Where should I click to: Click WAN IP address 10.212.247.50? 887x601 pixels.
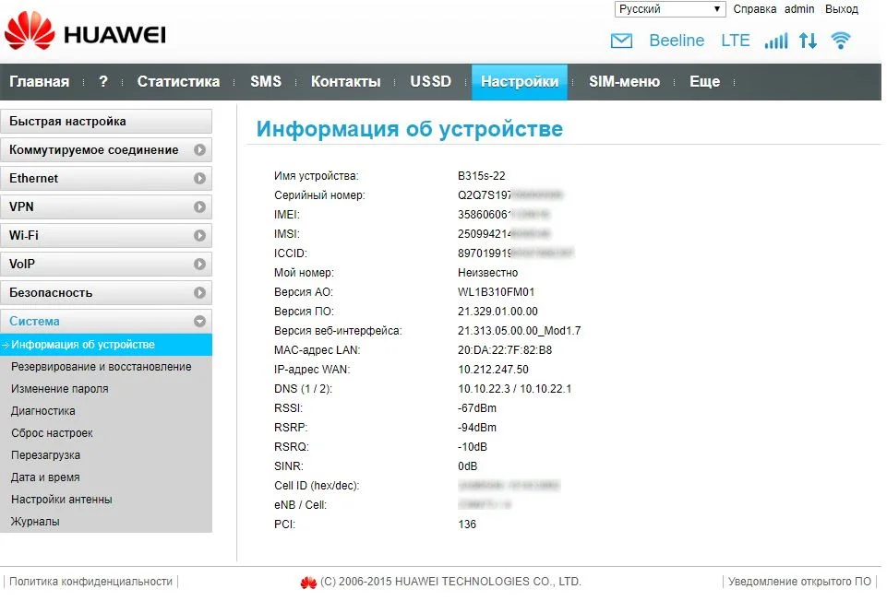coord(493,370)
